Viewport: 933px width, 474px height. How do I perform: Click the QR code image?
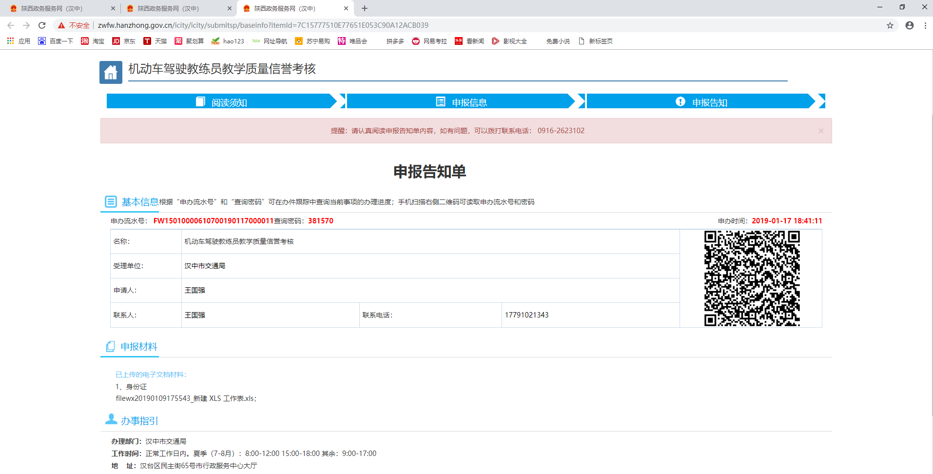[x=751, y=278]
